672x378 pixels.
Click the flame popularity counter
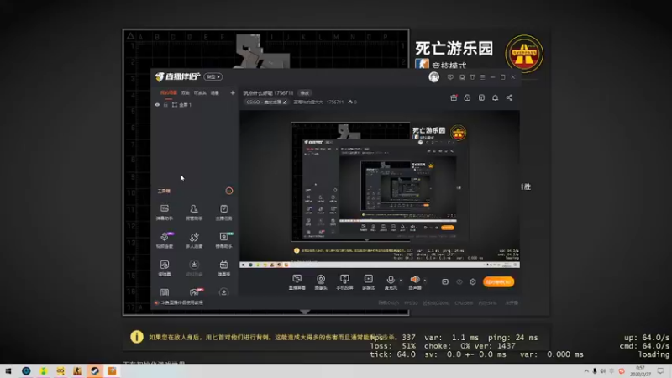[x=352, y=102]
